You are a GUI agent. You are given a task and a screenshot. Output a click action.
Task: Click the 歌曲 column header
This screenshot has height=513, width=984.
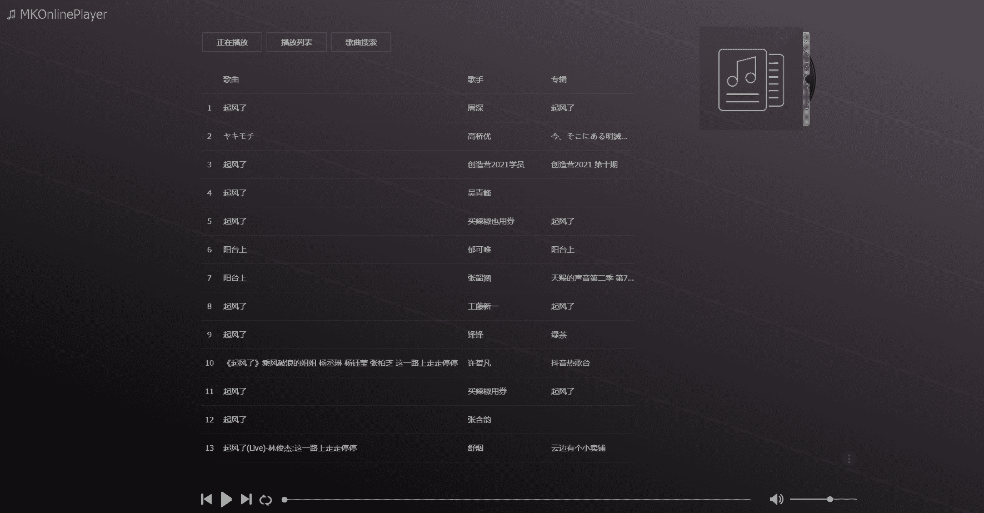pyautogui.click(x=231, y=79)
